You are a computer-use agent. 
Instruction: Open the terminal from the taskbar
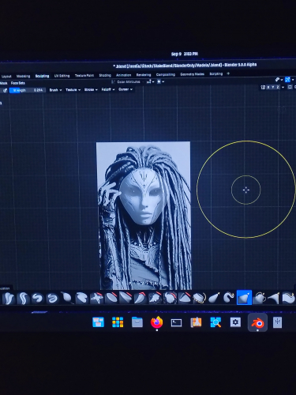coord(176,322)
